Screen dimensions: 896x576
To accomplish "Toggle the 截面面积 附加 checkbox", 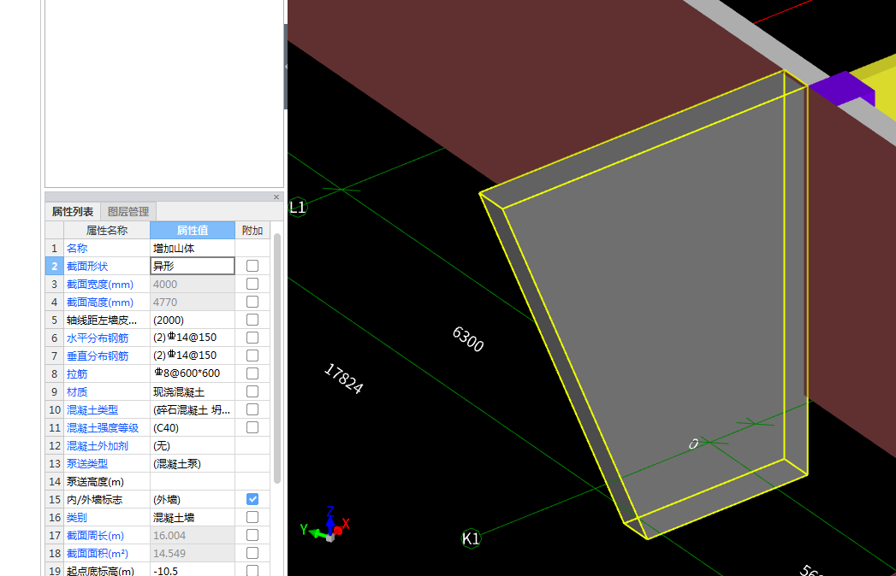I will click(252, 553).
